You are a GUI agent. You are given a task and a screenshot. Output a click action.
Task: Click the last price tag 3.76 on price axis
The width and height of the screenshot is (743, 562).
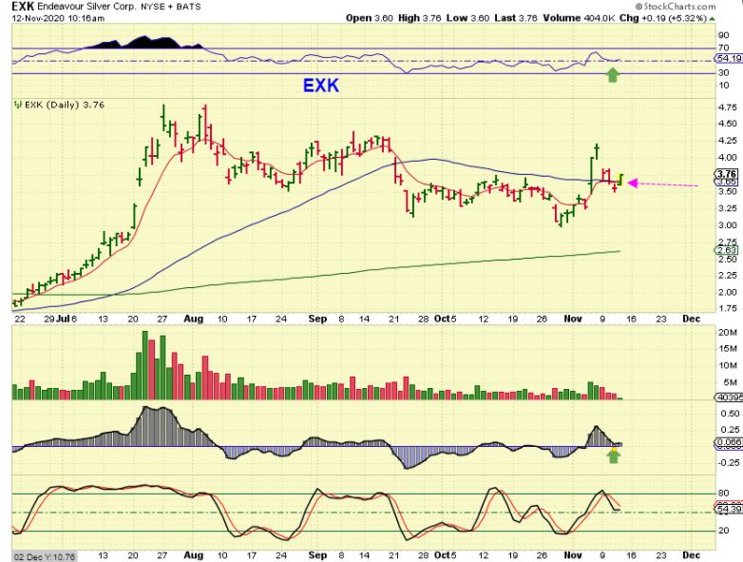point(727,174)
